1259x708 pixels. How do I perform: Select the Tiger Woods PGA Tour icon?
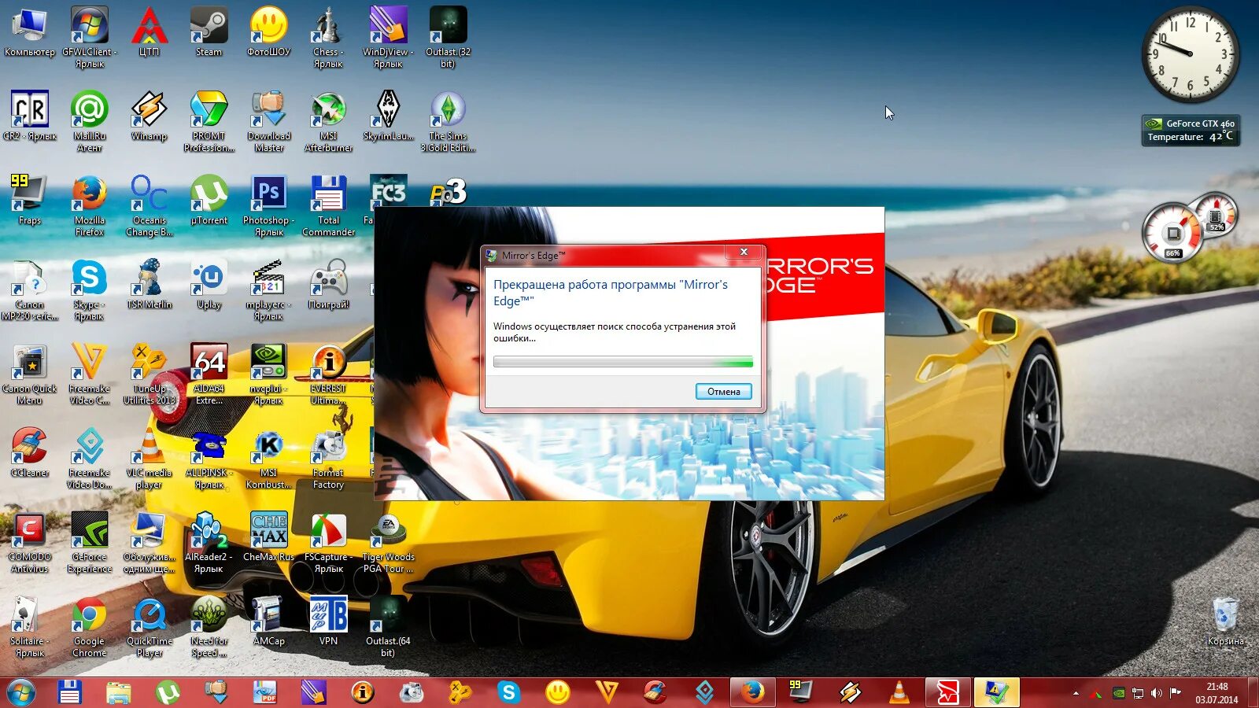pyautogui.click(x=388, y=541)
